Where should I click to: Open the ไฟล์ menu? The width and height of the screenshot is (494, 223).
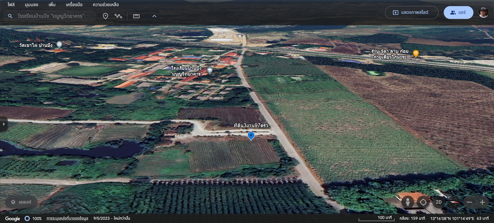pyautogui.click(x=11, y=5)
